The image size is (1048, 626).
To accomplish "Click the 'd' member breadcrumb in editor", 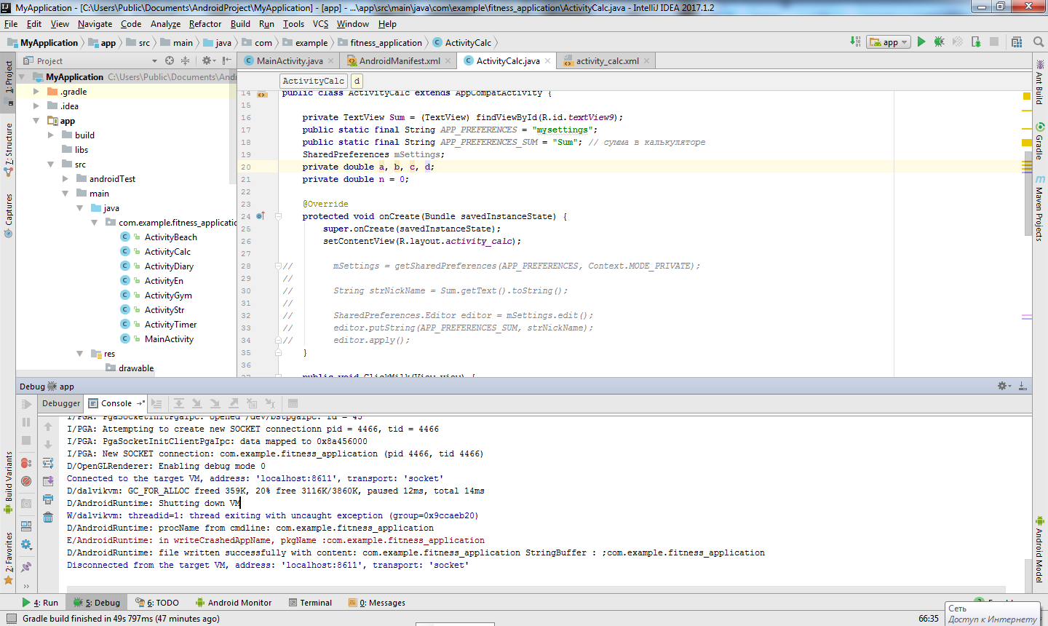I will point(357,81).
